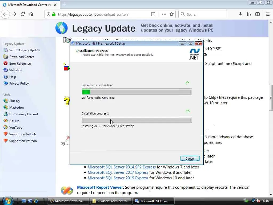Screen dimensions: 273x205
Task: Switch to Microsoft .NET Fra... taskbar button
Action: 154,201
